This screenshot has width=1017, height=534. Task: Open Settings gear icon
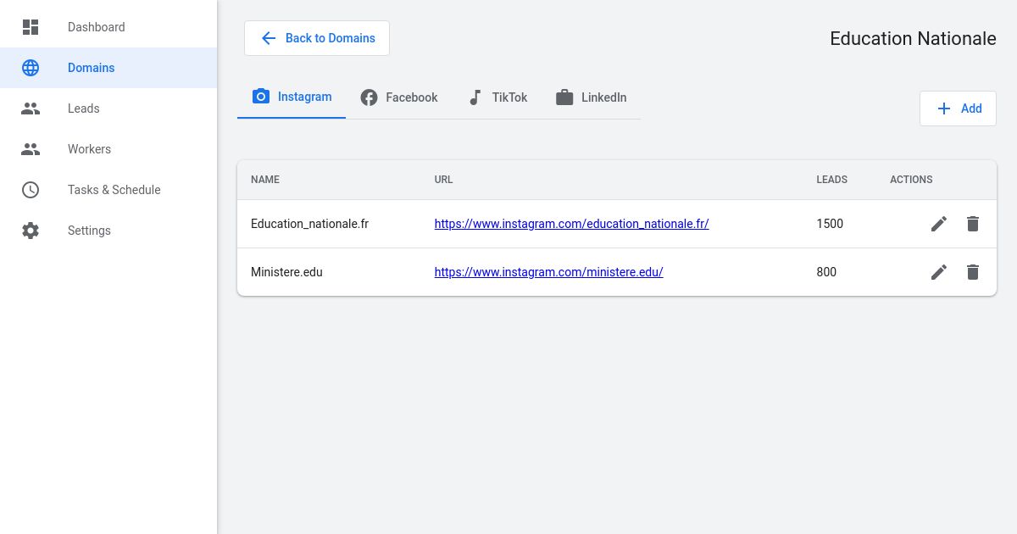pos(31,231)
